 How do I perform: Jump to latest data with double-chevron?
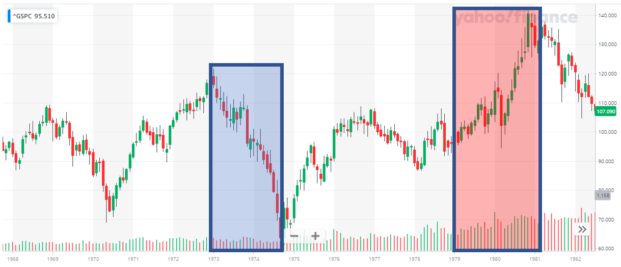point(582,229)
